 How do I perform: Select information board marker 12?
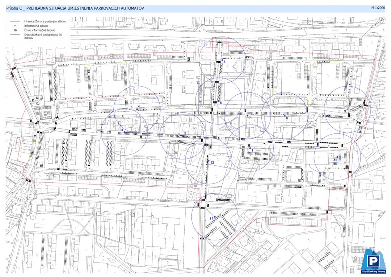(209, 161)
